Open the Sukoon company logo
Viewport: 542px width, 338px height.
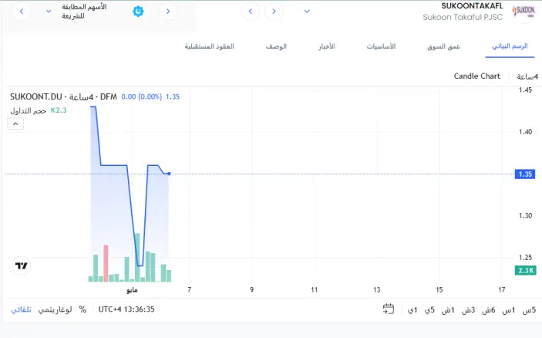pos(523,11)
